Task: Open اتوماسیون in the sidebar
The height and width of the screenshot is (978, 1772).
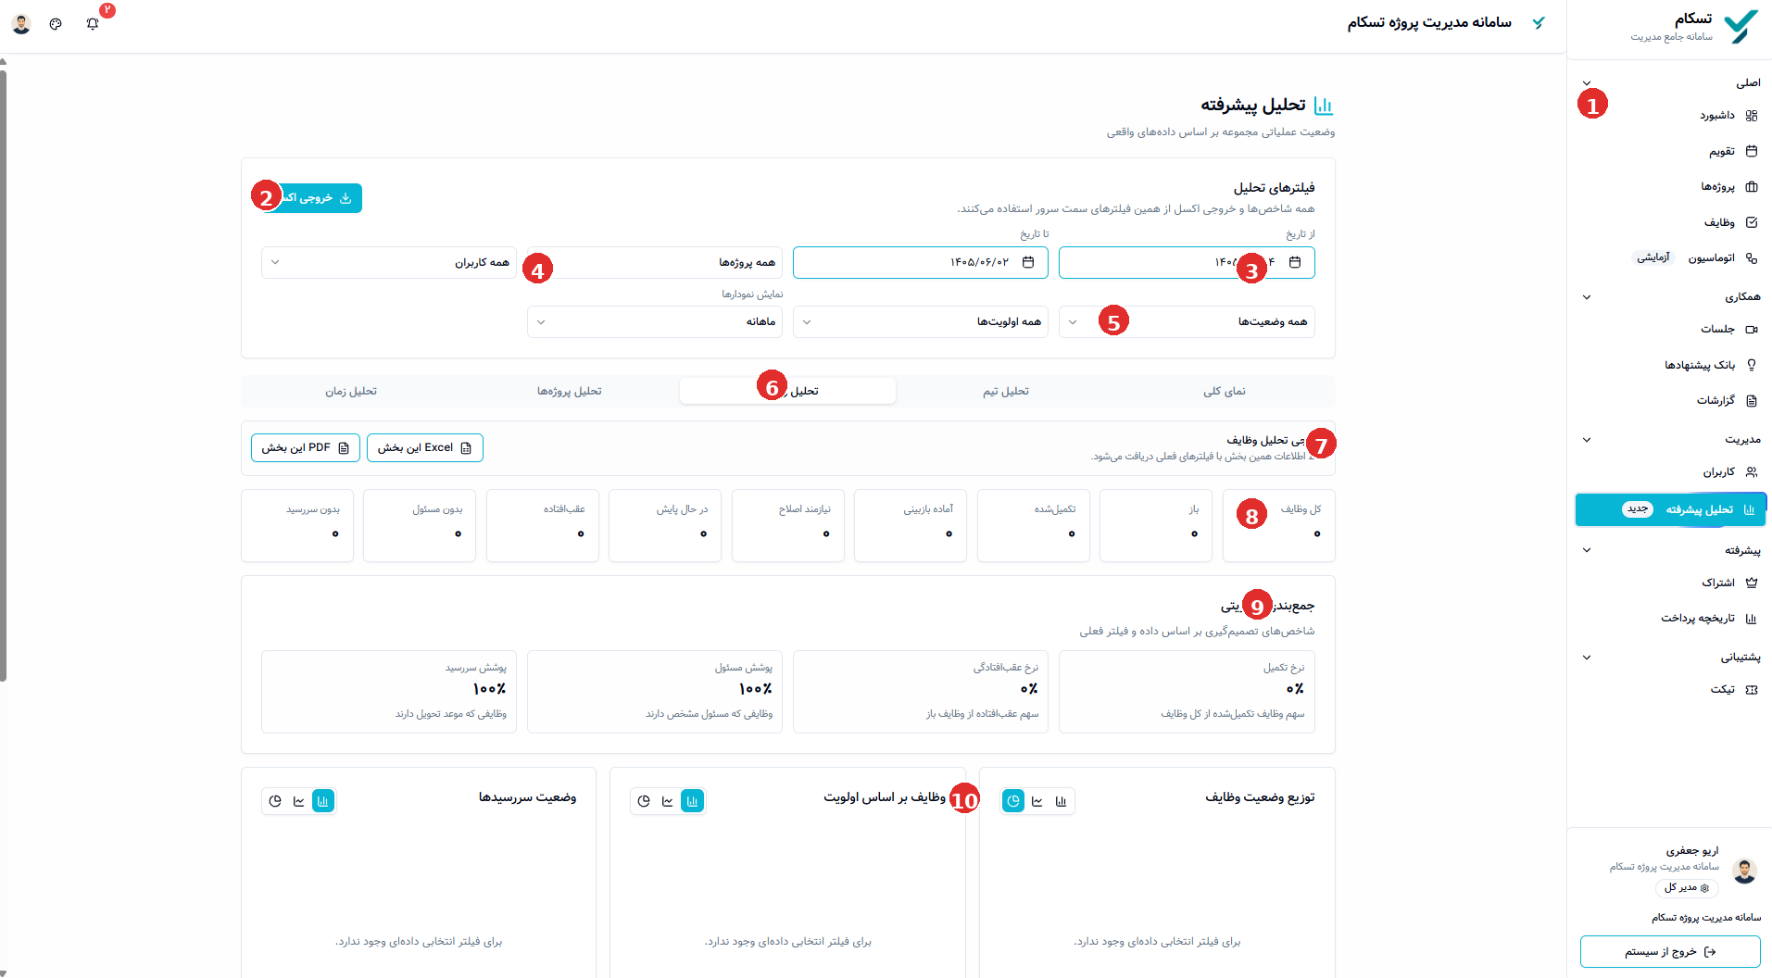Action: pyautogui.click(x=1721, y=257)
